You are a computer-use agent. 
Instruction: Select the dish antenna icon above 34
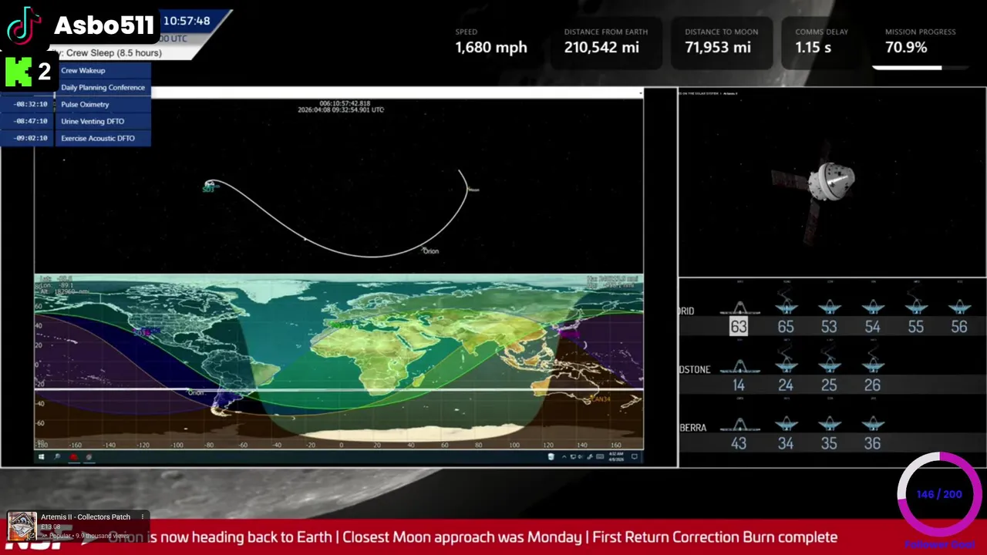[786, 423]
